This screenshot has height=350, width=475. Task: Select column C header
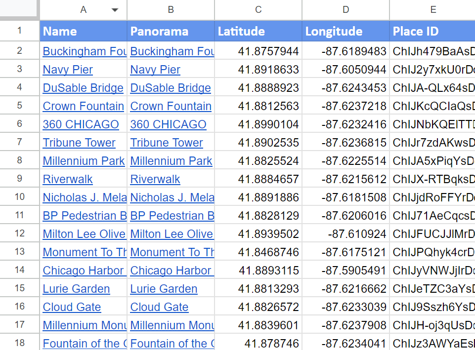(258, 10)
